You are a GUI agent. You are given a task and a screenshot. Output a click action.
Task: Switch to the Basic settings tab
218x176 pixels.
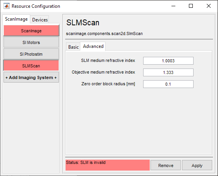(73, 47)
